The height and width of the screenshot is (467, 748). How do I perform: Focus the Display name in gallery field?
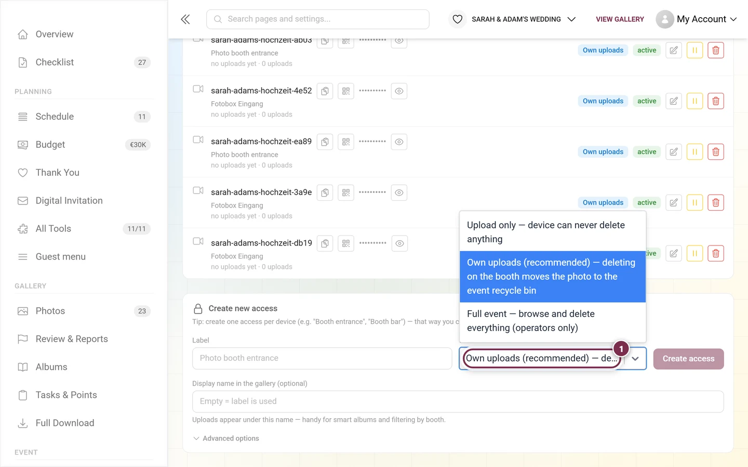coord(458,402)
